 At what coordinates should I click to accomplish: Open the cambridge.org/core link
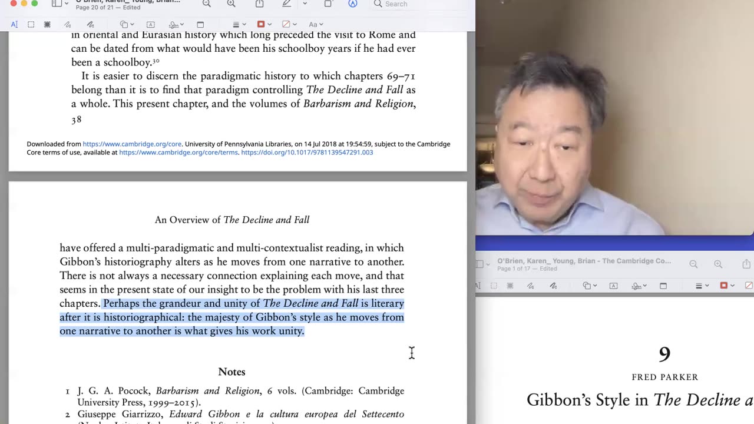[132, 144]
